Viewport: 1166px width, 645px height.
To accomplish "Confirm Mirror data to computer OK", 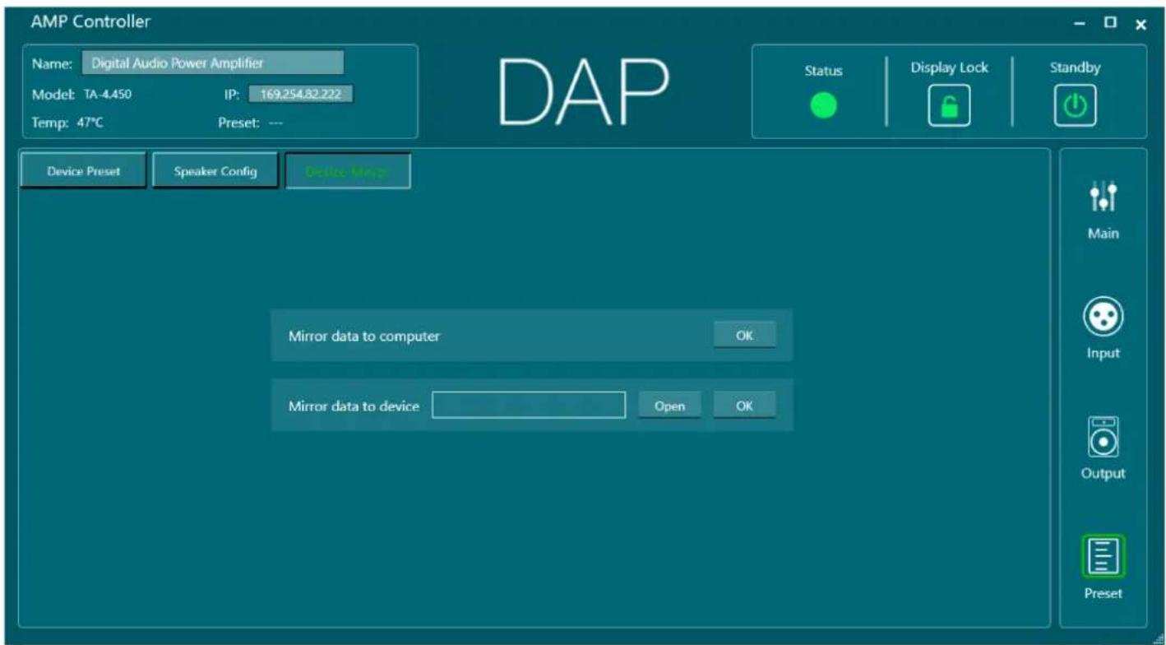I will 744,335.
